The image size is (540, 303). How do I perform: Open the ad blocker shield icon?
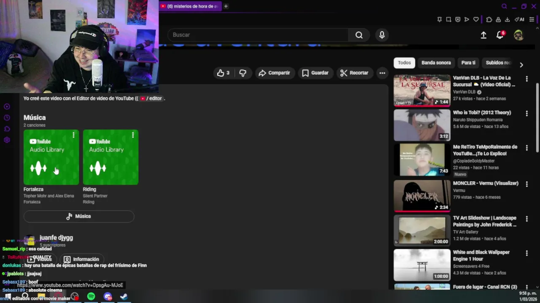[x=458, y=19]
